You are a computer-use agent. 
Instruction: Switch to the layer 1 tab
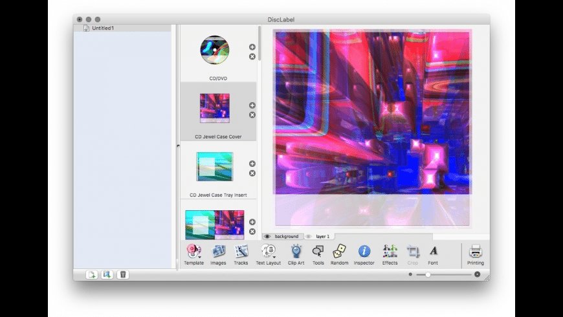click(x=322, y=237)
